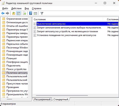Screen dimensions: 119x106
Task: Click the Forward arrow in toolbar
Action: tap(7, 13)
